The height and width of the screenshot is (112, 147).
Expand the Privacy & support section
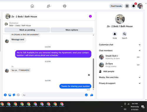click(x=120, y=83)
